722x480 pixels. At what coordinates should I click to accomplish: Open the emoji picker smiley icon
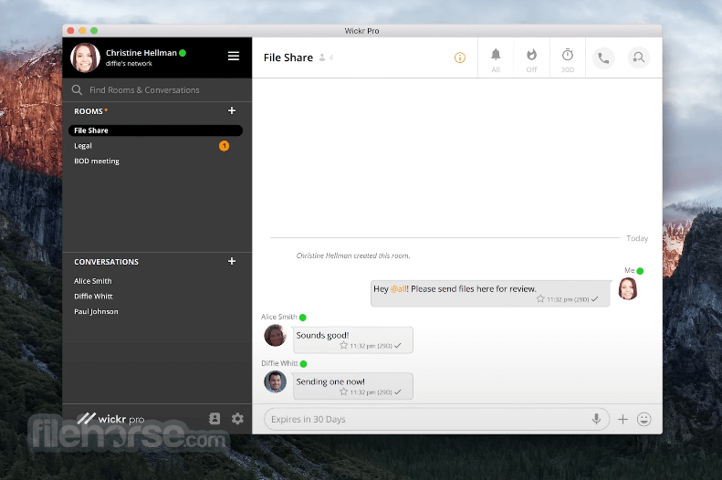[644, 419]
